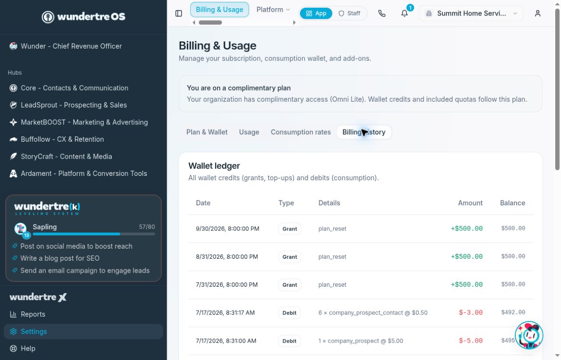Open the phone dialer icon
The width and height of the screenshot is (561, 360).
click(382, 13)
